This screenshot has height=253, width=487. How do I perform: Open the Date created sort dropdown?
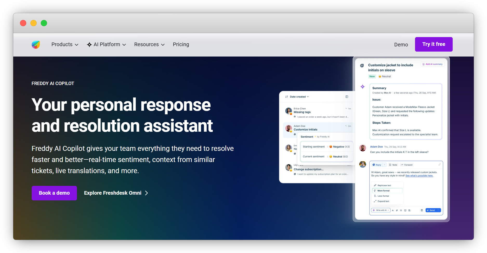coord(299,97)
